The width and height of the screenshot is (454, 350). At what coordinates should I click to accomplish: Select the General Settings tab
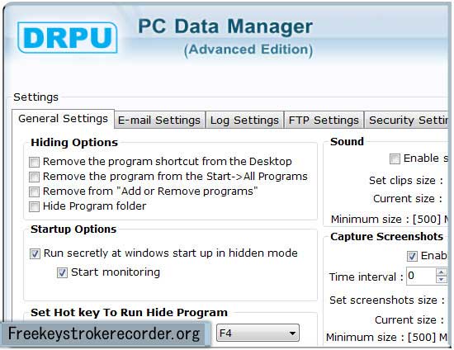tap(63, 119)
